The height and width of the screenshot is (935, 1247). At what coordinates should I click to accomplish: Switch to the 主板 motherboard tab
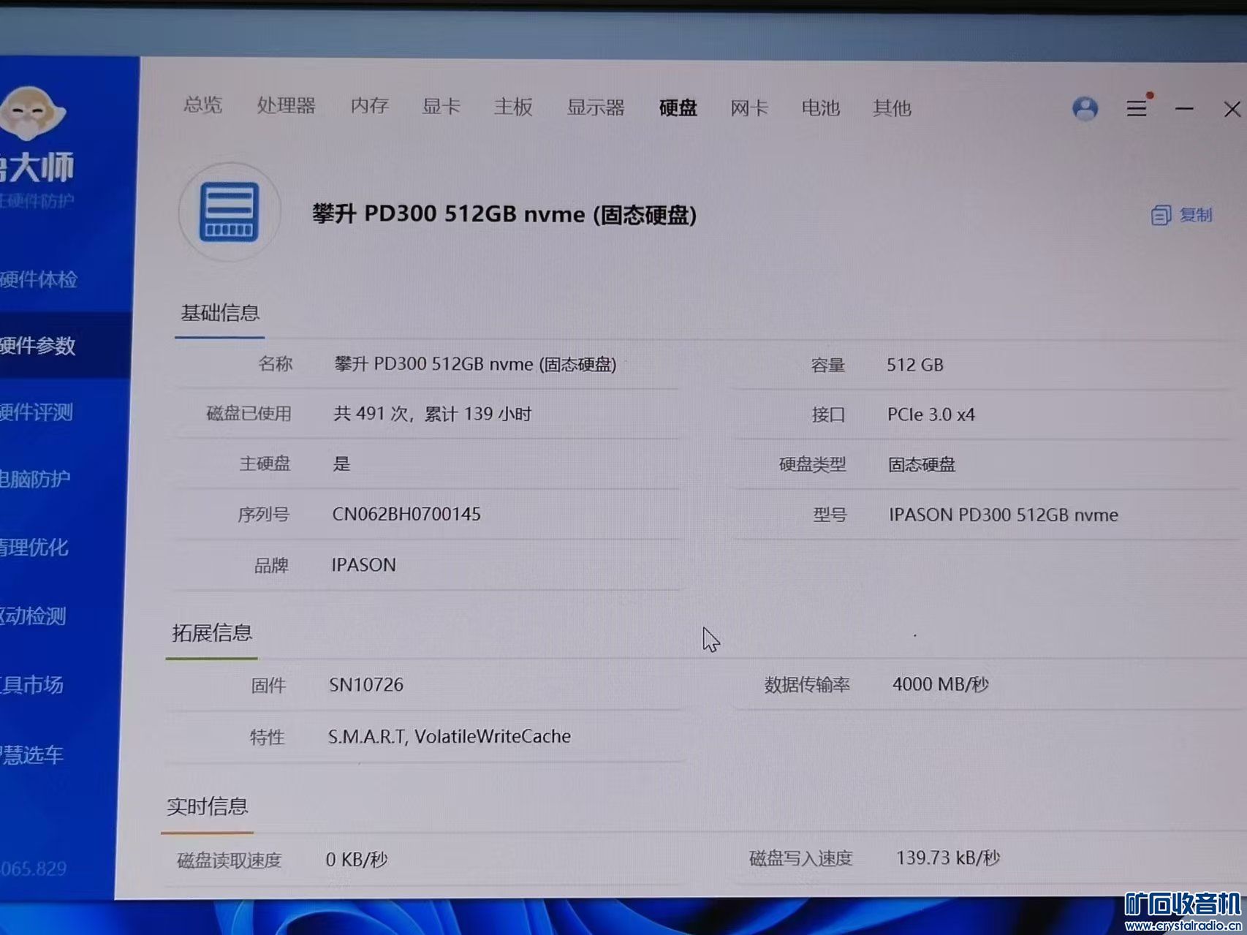pos(513,107)
